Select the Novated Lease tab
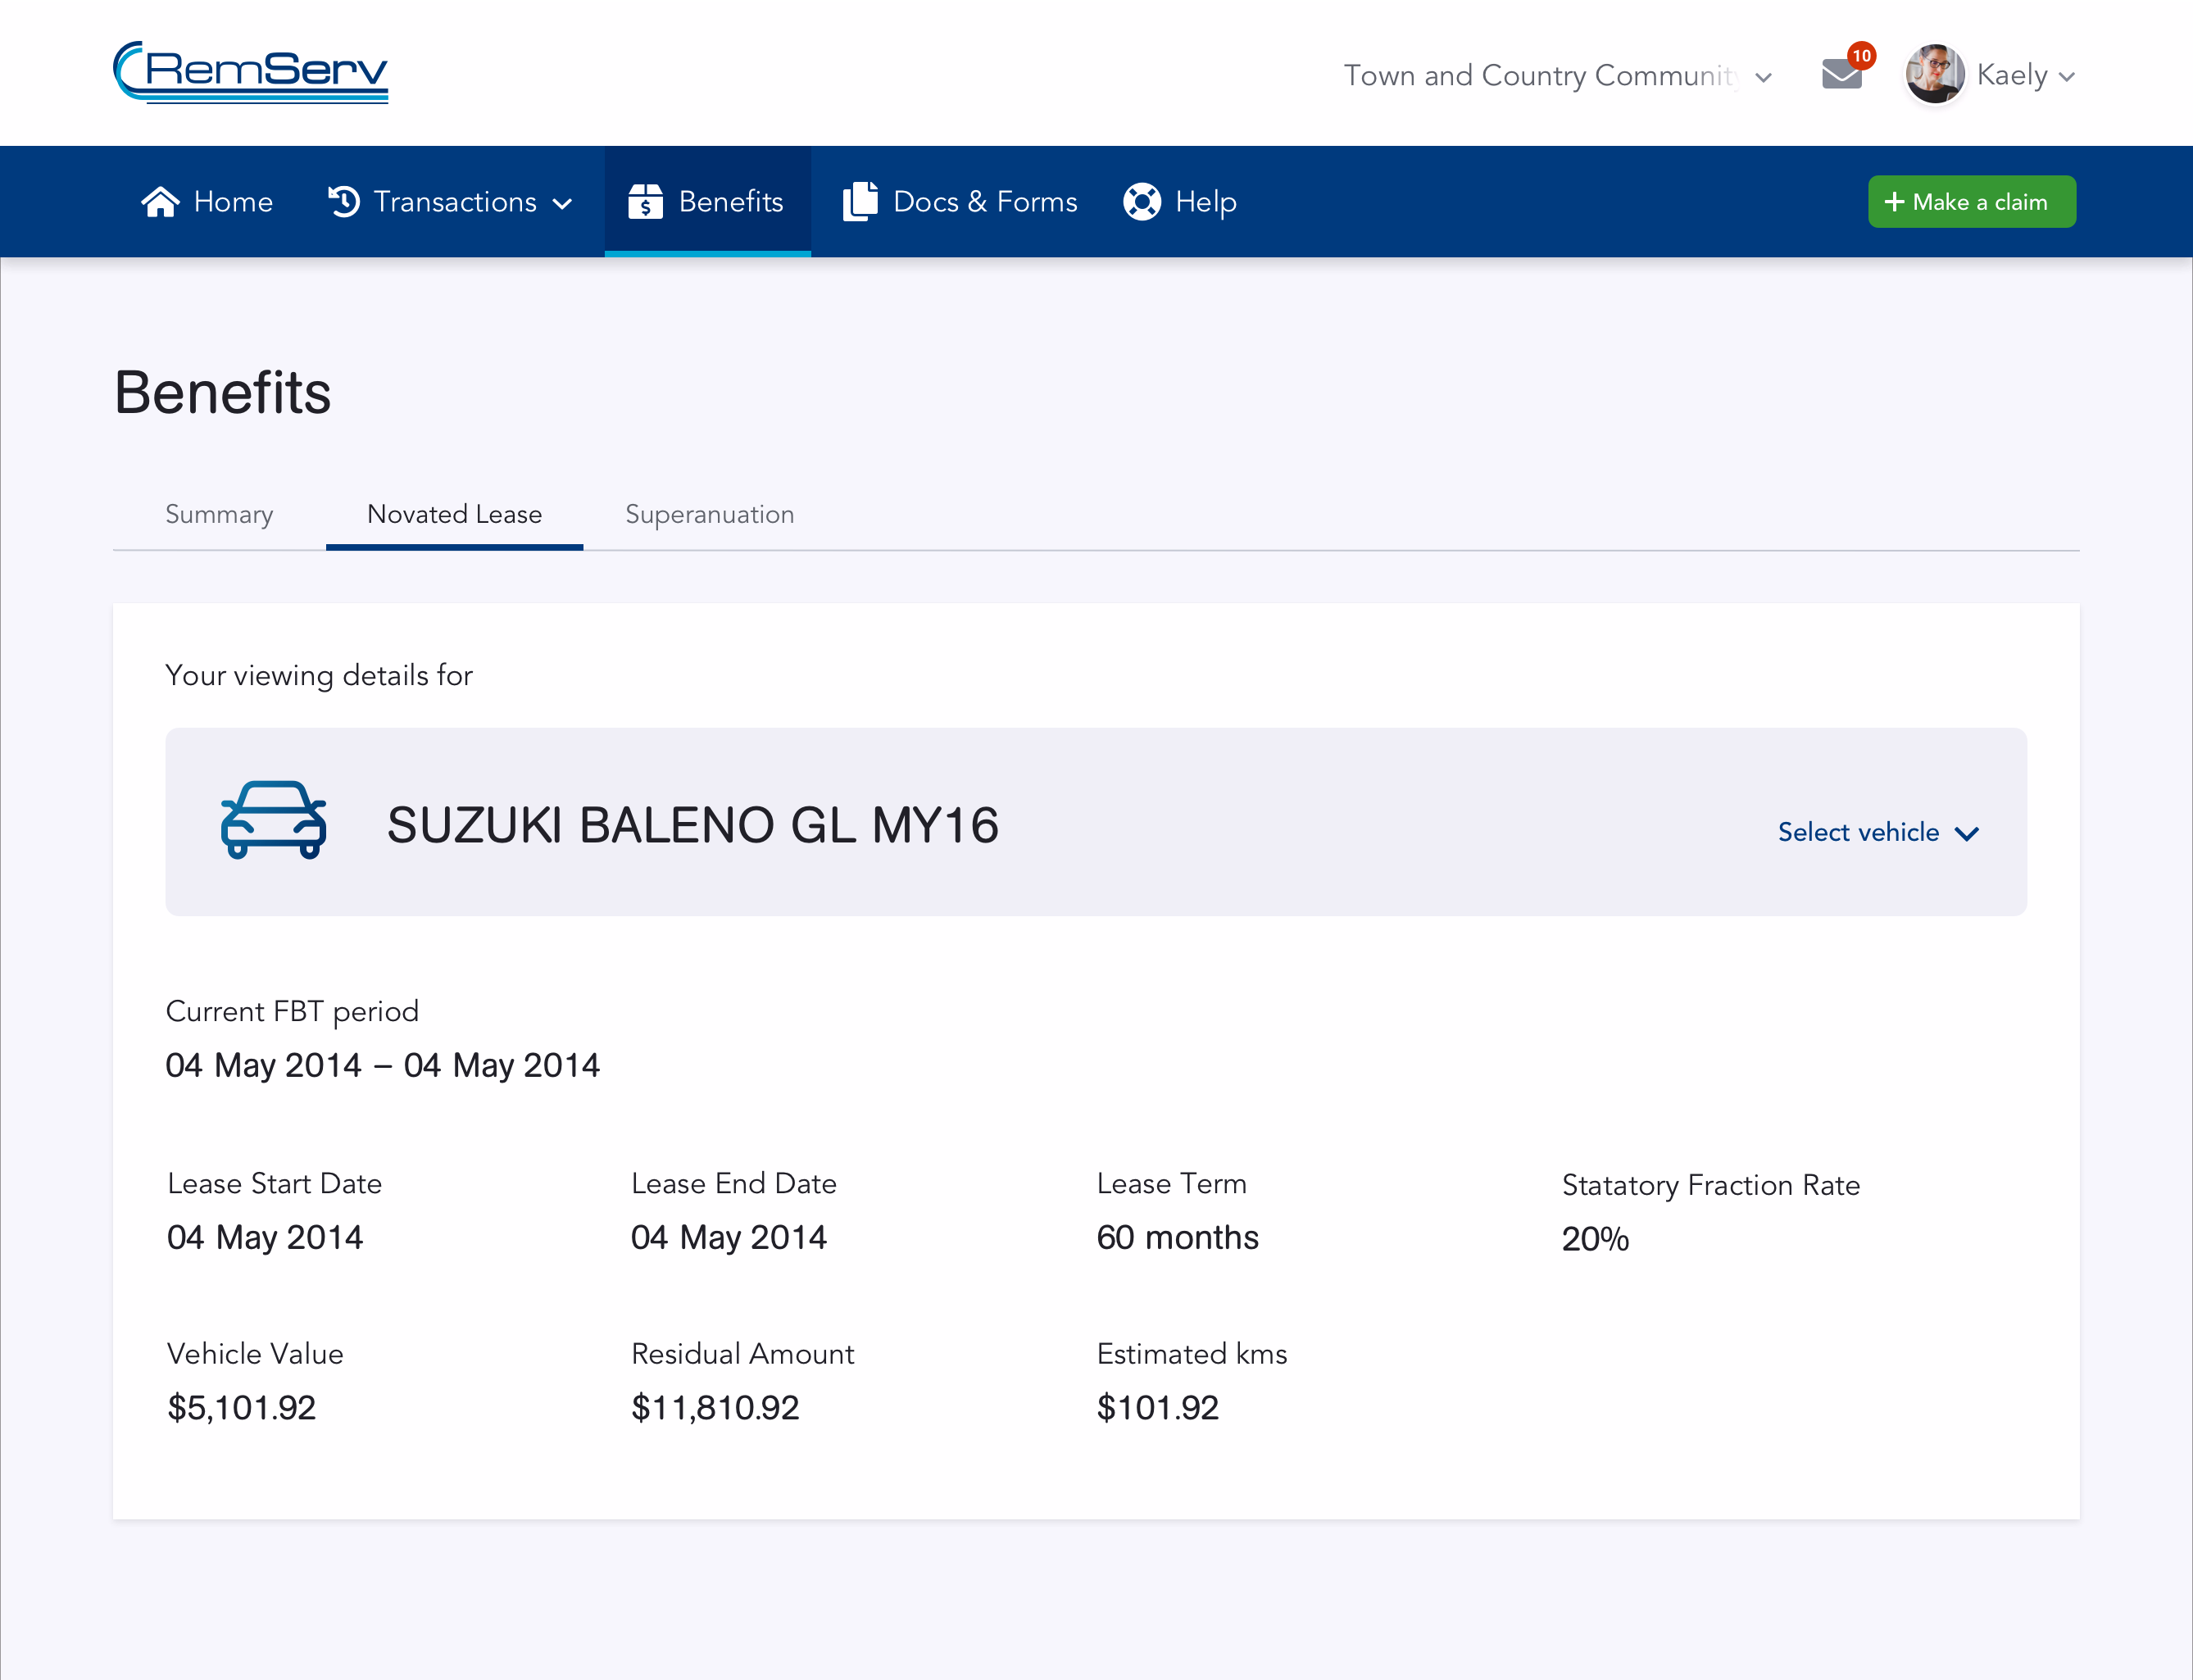This screenshot has height=1680, width=2193. (454, 514)
